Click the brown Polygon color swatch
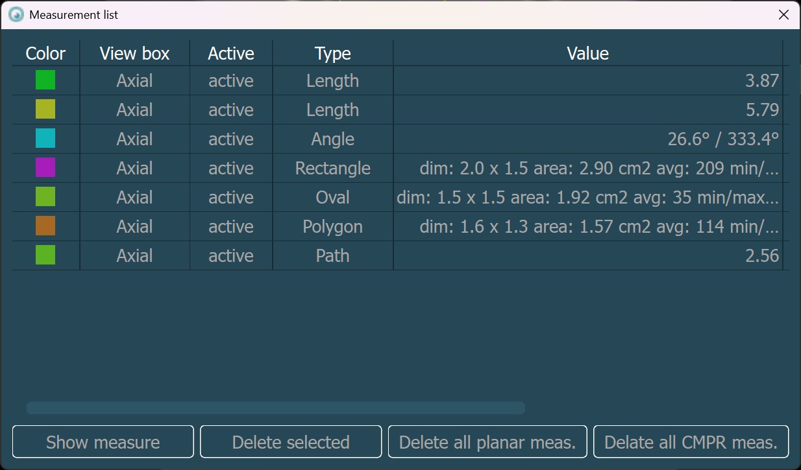The image size is (801, 470). 45,226
